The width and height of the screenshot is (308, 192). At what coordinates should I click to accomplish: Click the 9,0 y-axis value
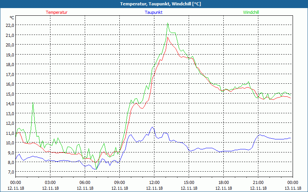pyautogui.click(x=11, y=152)
